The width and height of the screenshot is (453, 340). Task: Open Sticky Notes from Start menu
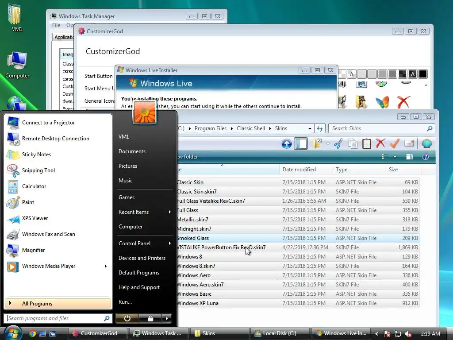(58, 155)
